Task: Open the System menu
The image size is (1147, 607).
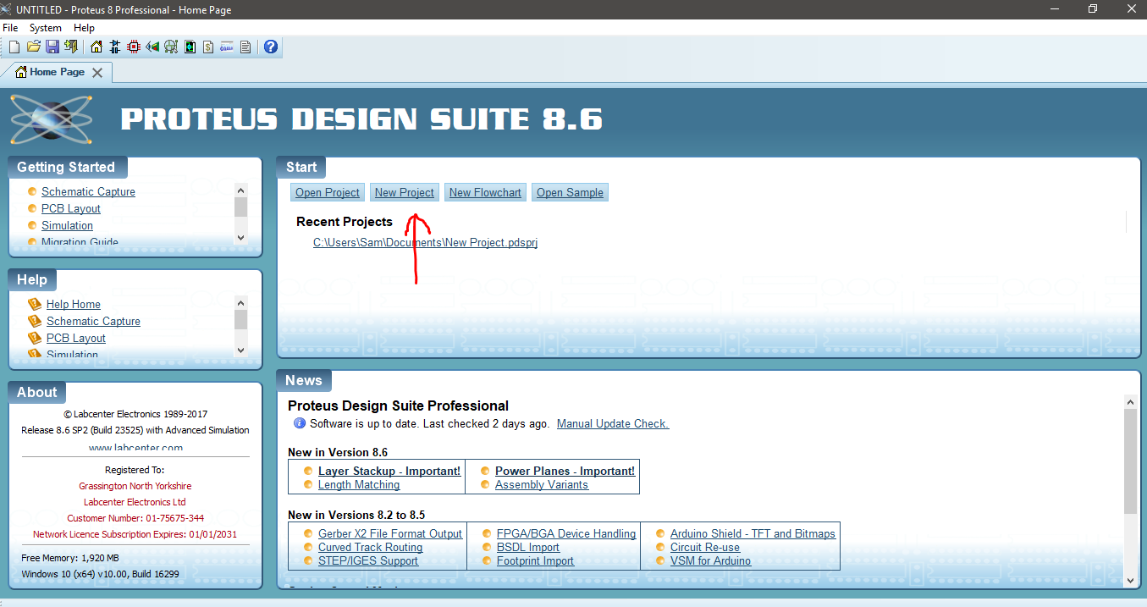Action: tap(46, 28)
